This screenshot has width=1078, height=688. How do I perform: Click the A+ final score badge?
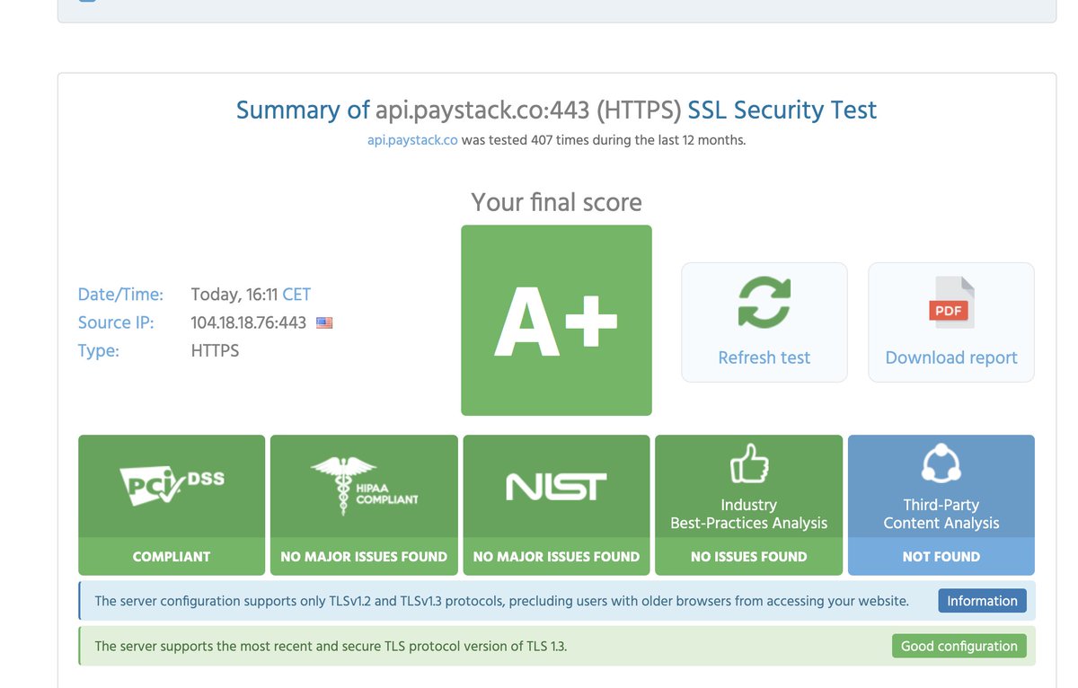click(556, 320)
